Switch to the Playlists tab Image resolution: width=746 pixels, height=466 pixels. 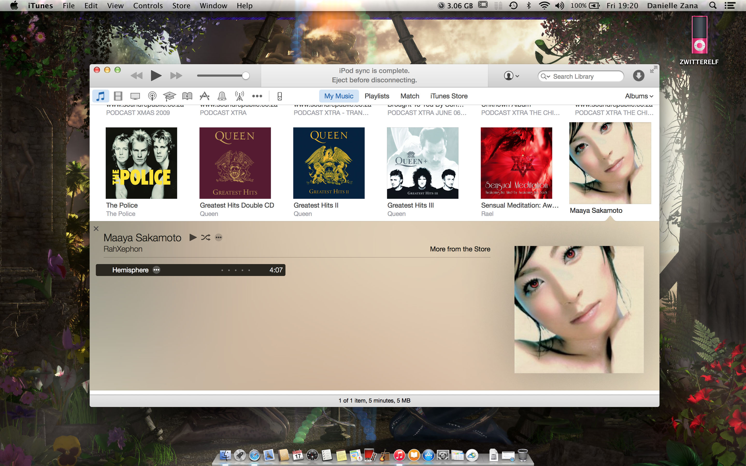377,96
